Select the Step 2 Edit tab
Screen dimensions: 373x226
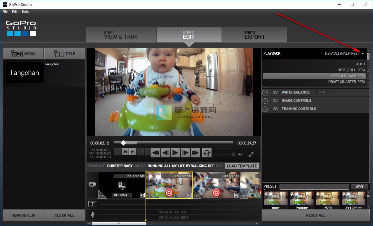pos(189,35)
